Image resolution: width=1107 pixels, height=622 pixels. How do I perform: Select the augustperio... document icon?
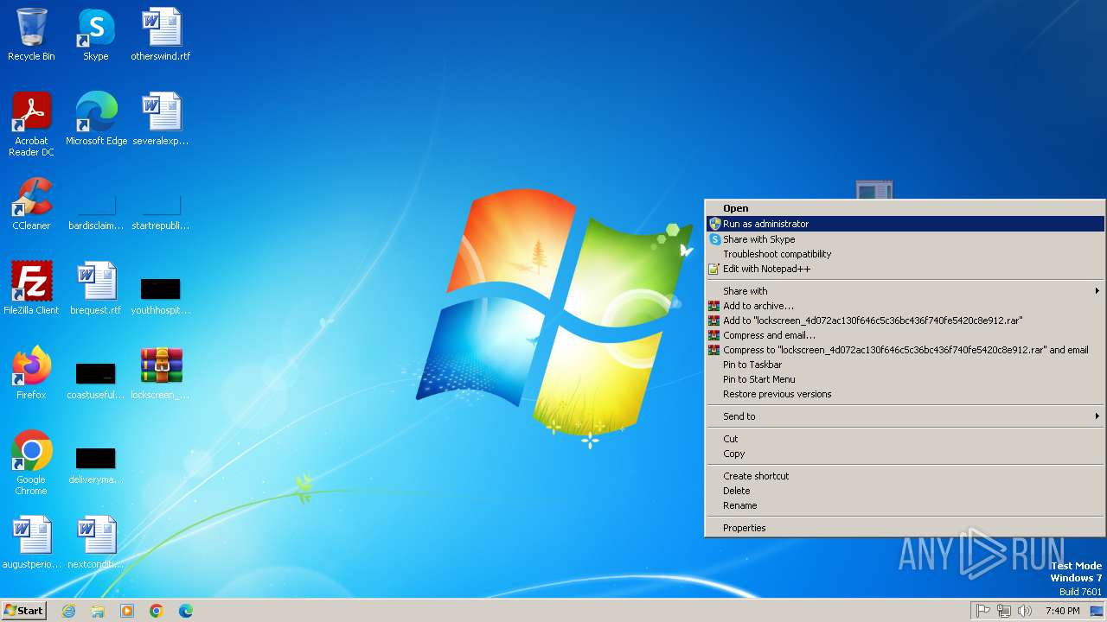31,543
